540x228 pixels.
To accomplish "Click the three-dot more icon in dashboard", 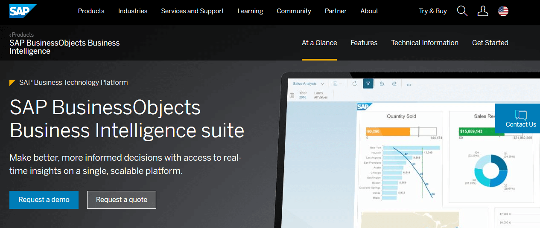I will (x=409, y=84).
